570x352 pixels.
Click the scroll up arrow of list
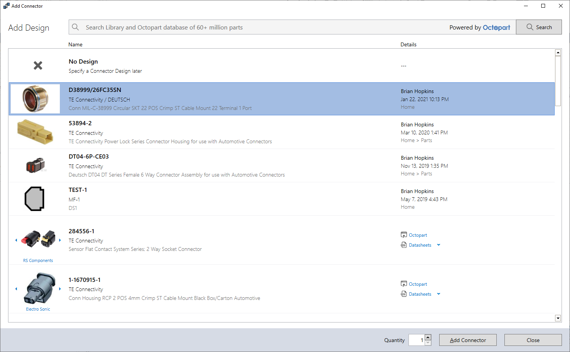click(x=558, y=52)
